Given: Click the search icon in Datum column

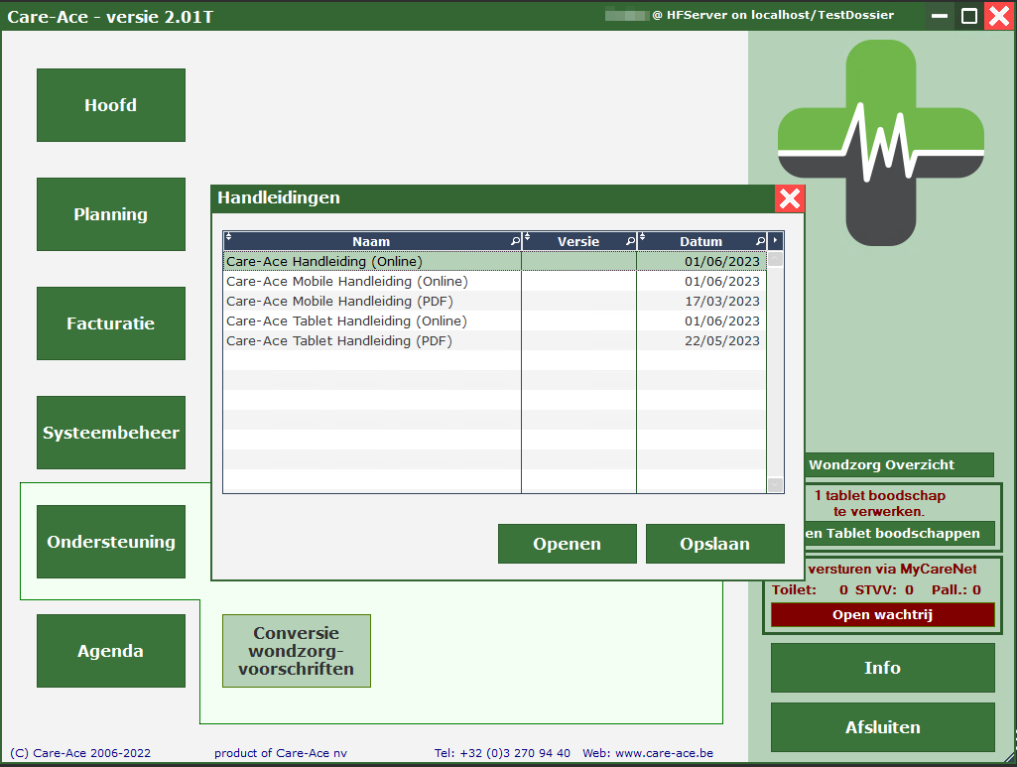Looking at the screenshot, I should coord(760,241).
